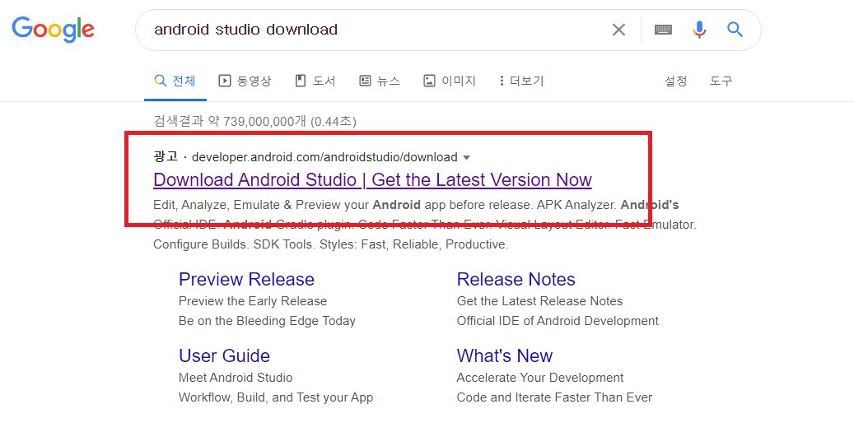The image size is (854, 432).
Task: Open the What's New sitelink
Action: click(x=504, y=355)
